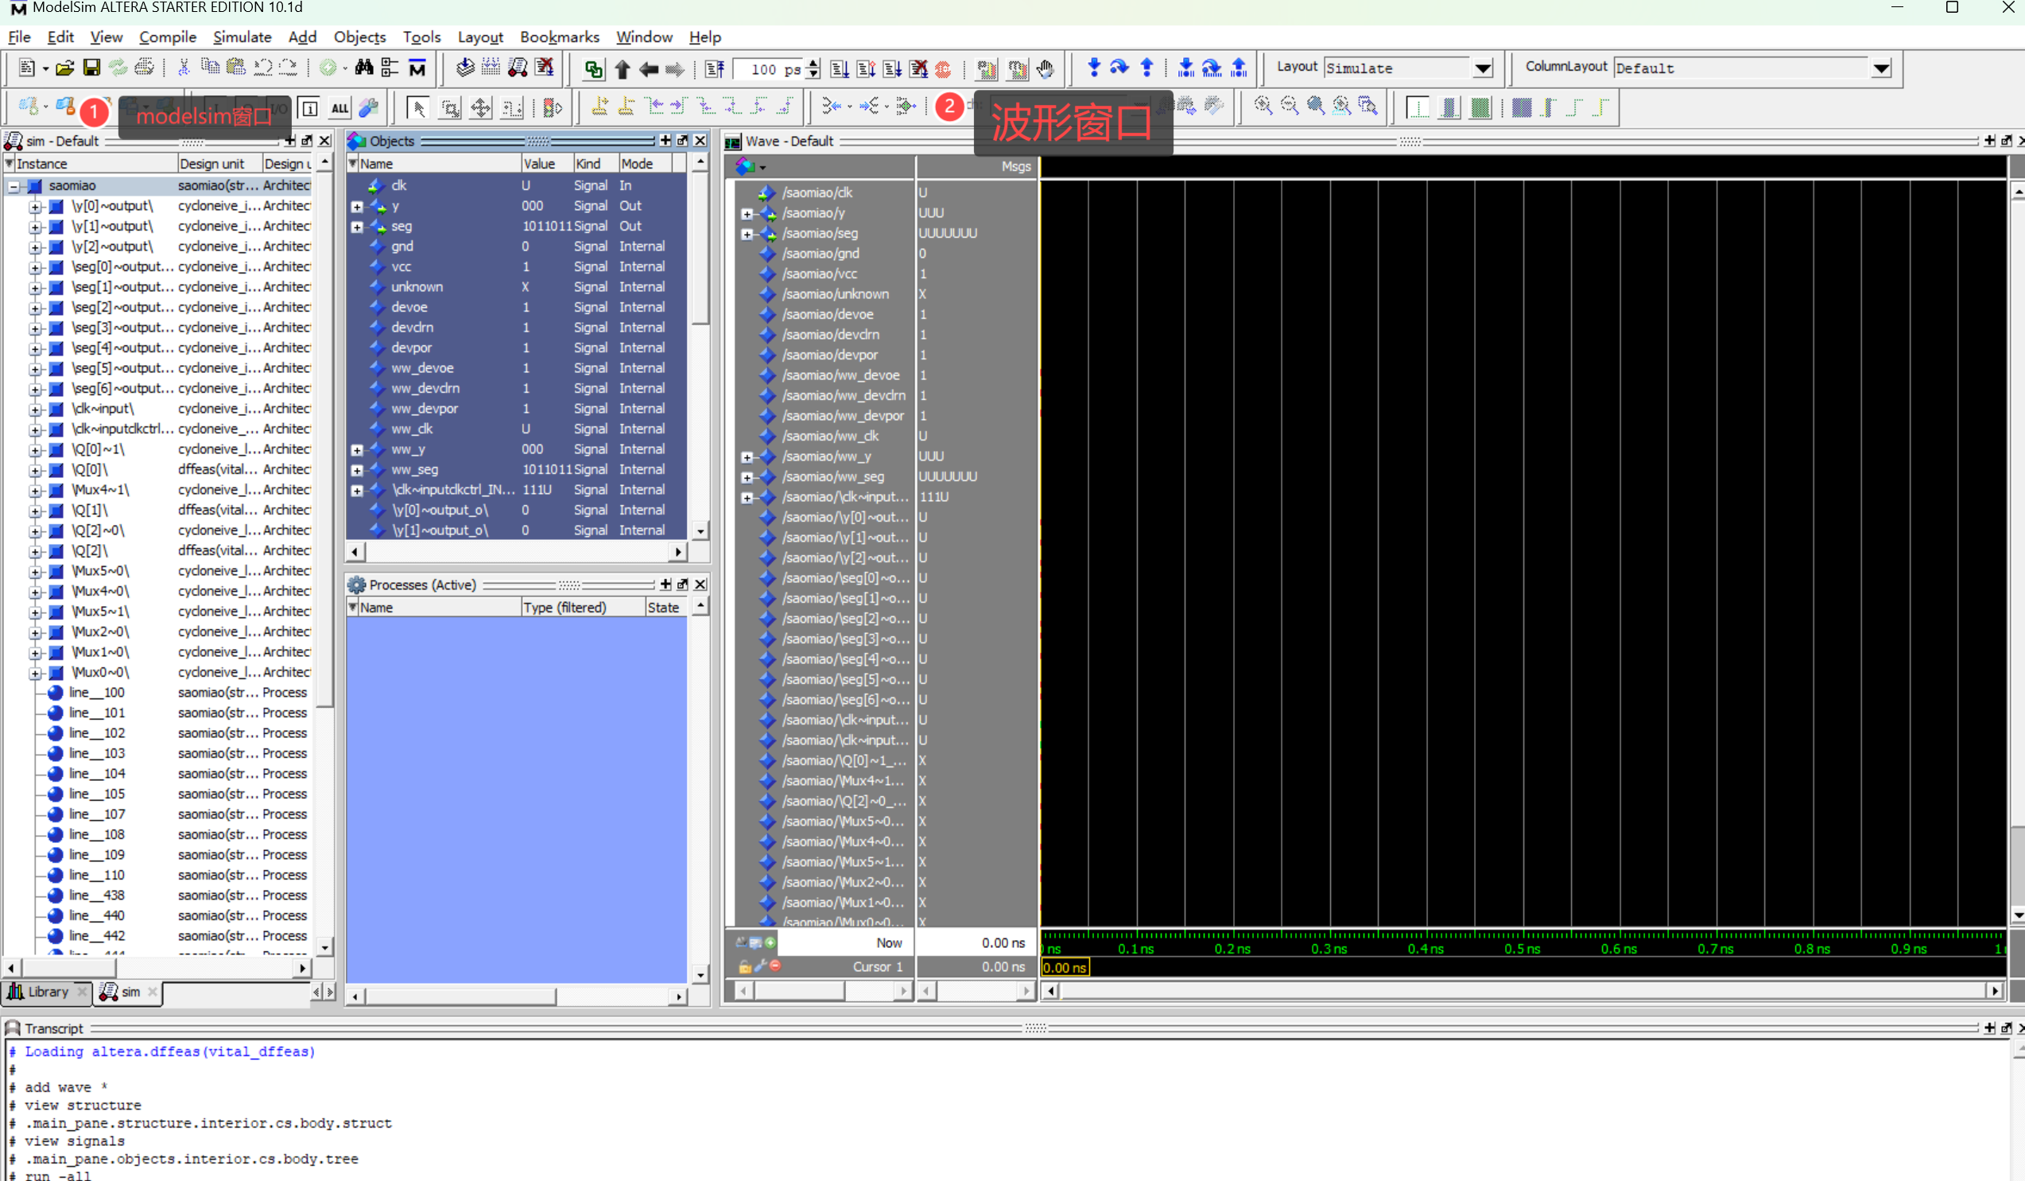Click the Design unit column header
Image resolution: width=2025 pixels, height=1181 pixels.
212,163
